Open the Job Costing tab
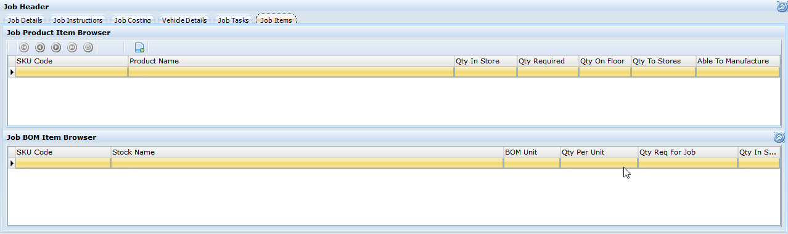Viewport: 788px width, 234px height. point(133,20)
